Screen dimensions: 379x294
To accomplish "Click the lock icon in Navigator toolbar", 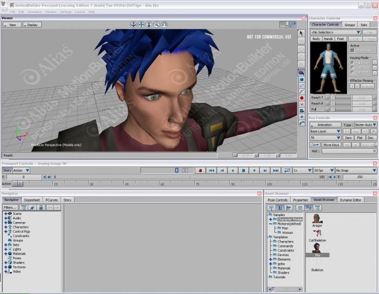I will coord(41,207).
